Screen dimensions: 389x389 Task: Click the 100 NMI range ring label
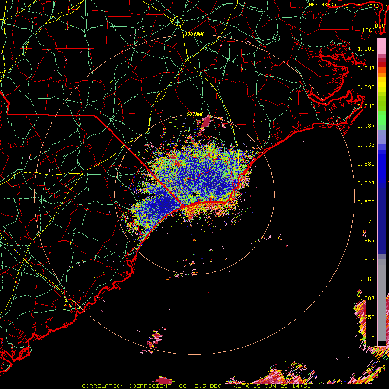coord(194,34)
